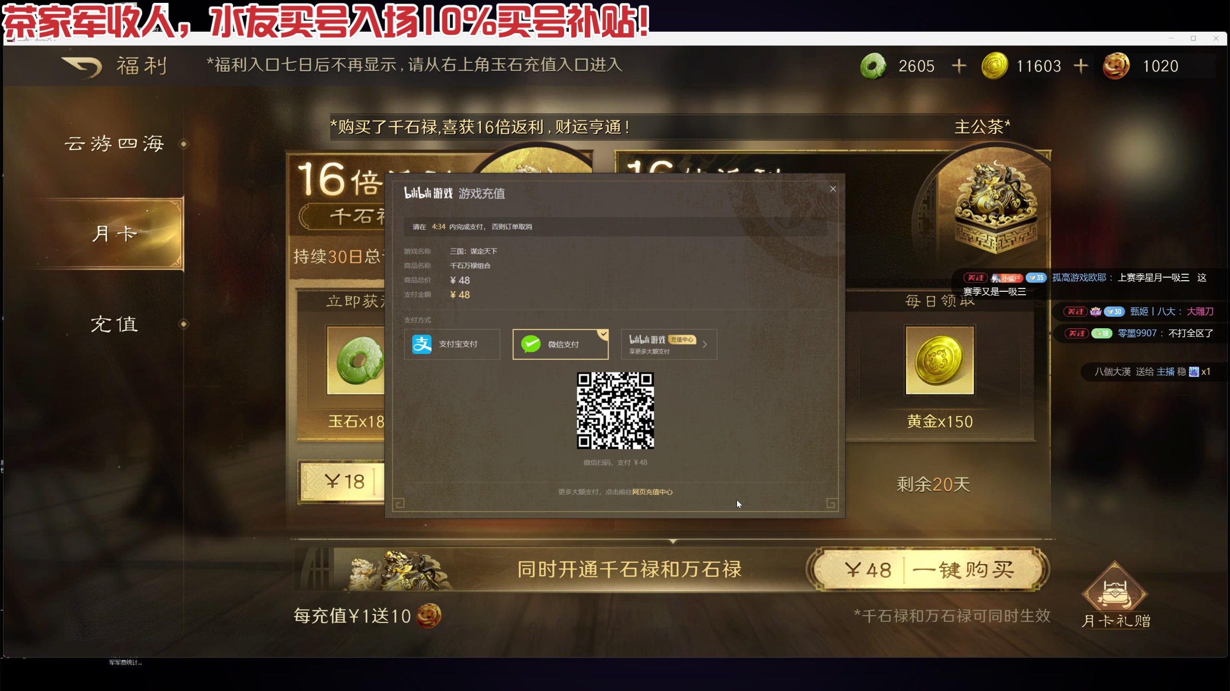Image resolution: width=1230 pixels, height=691 pixels.
Task: Expand 充值 side menu diamond
Action: [184, 324]
